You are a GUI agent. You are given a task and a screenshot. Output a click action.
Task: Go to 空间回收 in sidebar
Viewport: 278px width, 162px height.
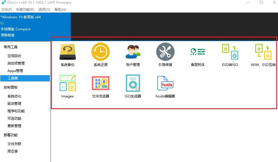14,56
